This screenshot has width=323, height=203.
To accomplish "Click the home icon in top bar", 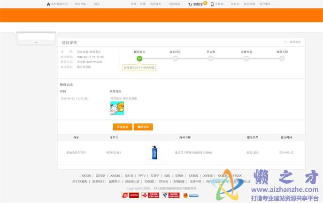I will (x=48, y=4).
